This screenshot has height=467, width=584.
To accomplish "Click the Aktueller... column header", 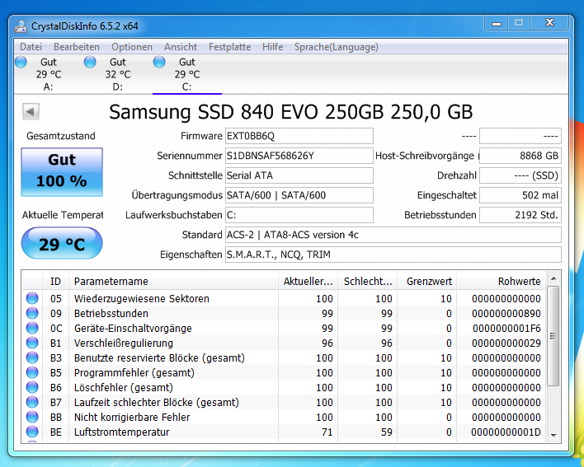I will [x=308, y=282].
